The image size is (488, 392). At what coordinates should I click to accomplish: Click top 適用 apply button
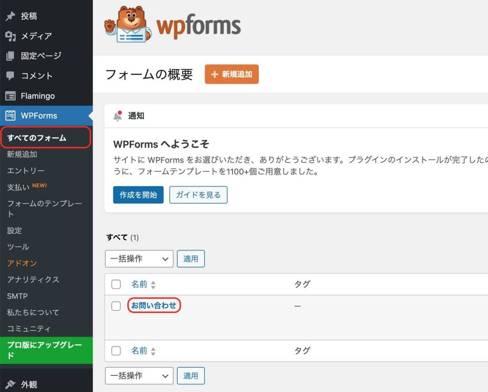click(191, 258)
